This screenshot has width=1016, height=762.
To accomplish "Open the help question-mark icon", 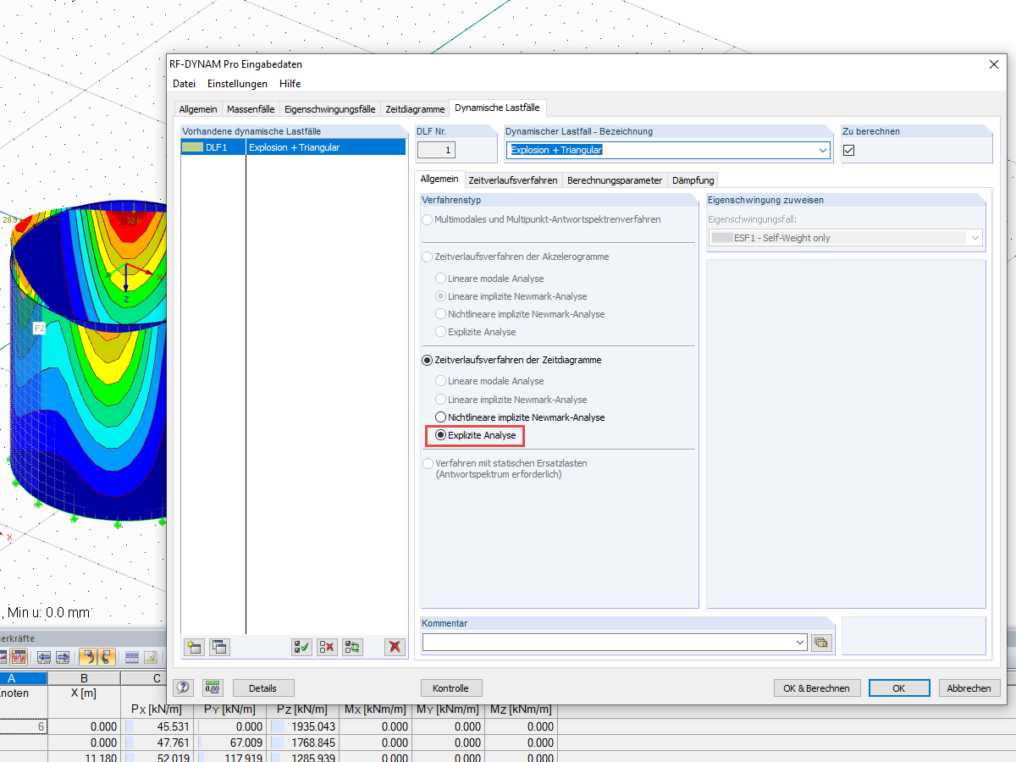I will (x=183, y=687).
